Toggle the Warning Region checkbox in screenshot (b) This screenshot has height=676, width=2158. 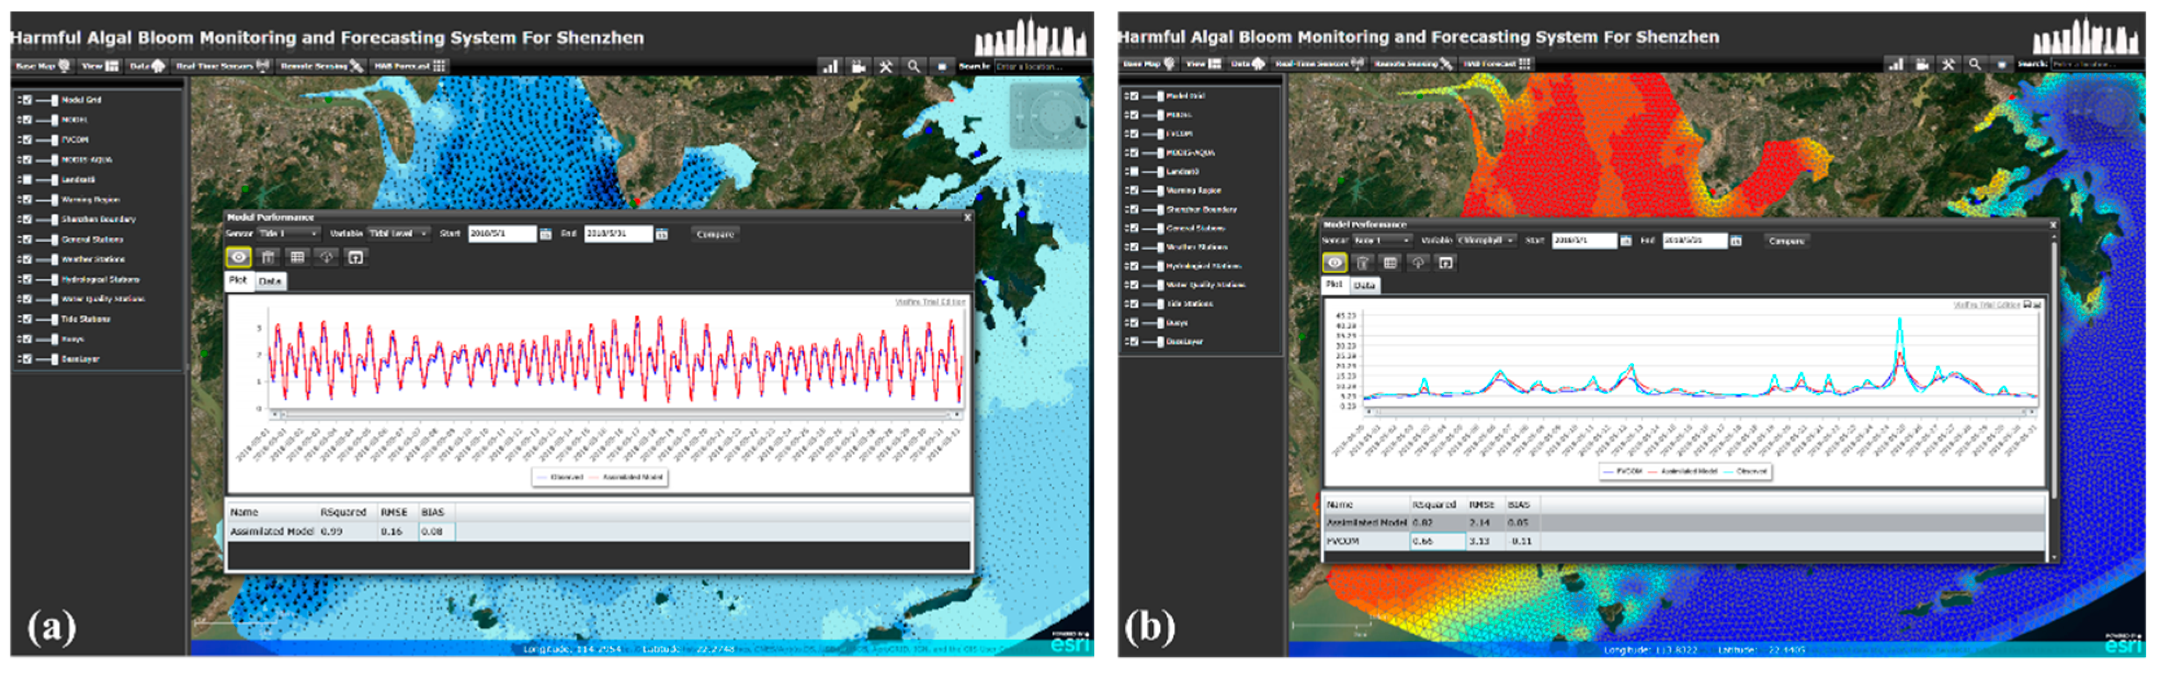(x=1135, y=190)
